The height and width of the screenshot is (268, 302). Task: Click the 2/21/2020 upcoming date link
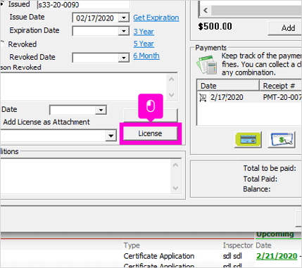pyautogui.click(x=277, y=256)
